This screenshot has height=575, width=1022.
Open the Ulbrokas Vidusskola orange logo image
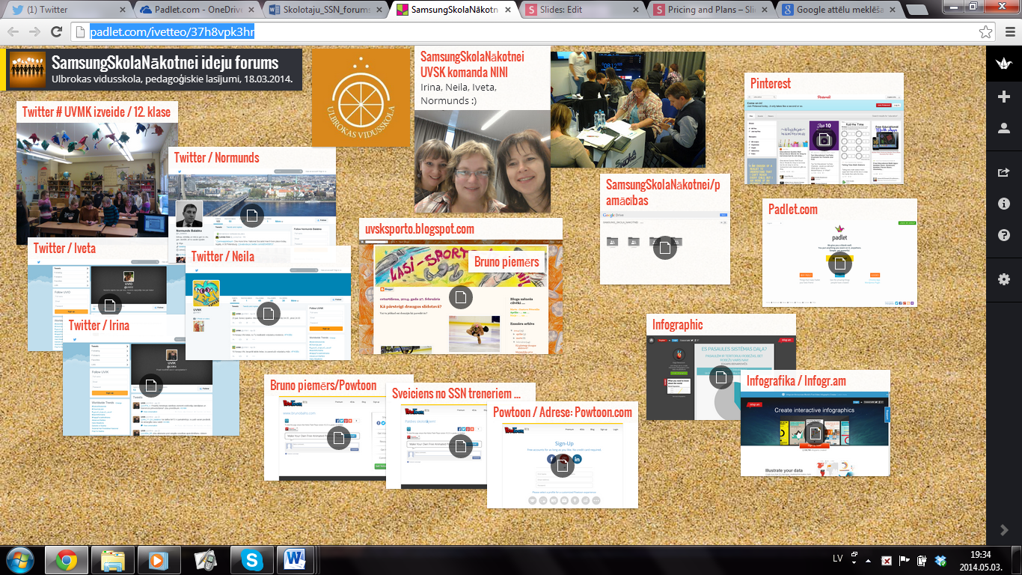(x=361, y=98)
